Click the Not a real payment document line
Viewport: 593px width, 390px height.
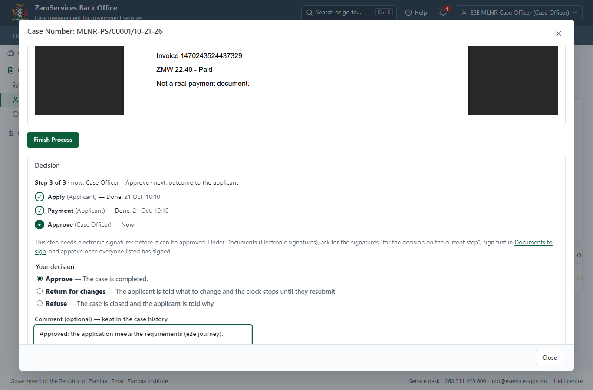click(x=203, y=83)
